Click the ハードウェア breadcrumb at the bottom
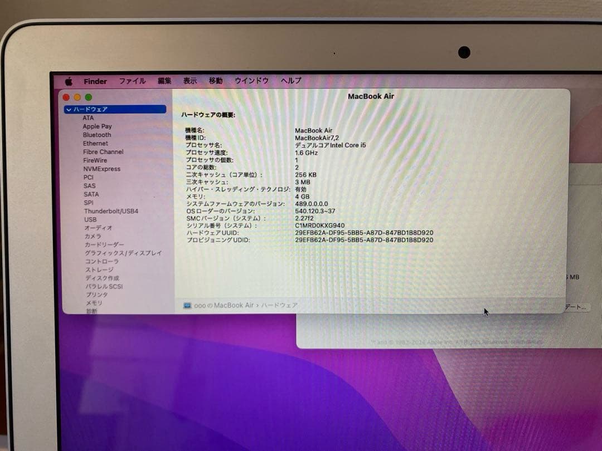602x451 pixels. click(281, 305)
